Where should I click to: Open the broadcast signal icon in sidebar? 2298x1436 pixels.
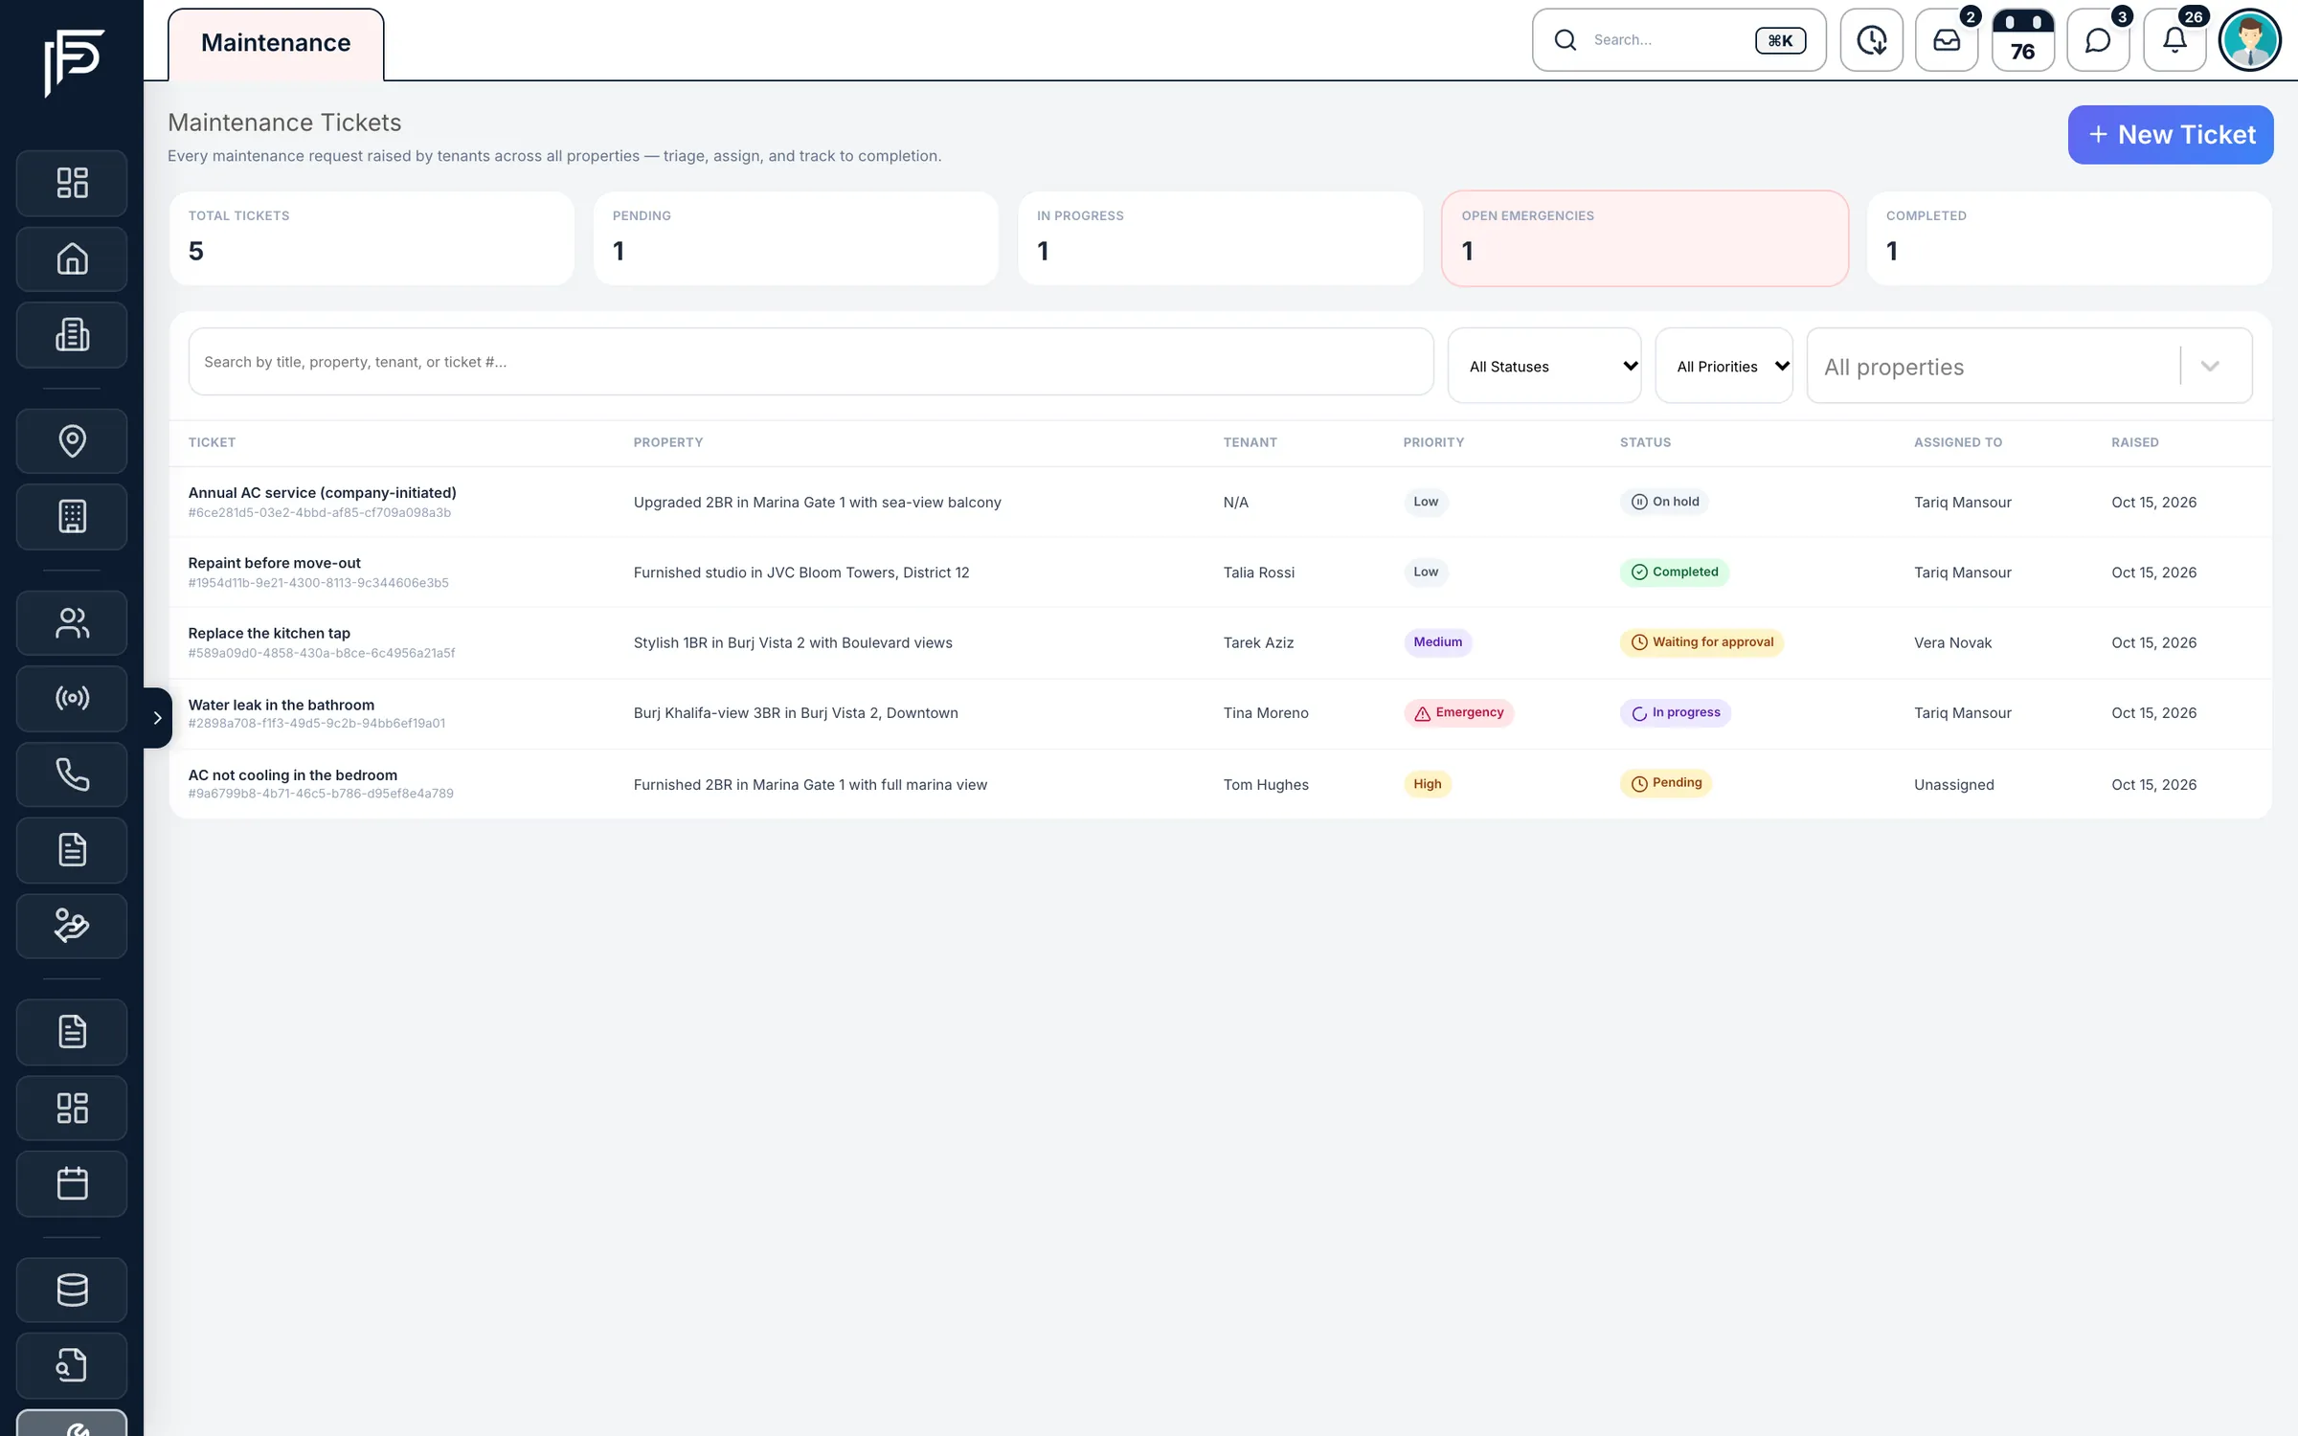(72, 698)
